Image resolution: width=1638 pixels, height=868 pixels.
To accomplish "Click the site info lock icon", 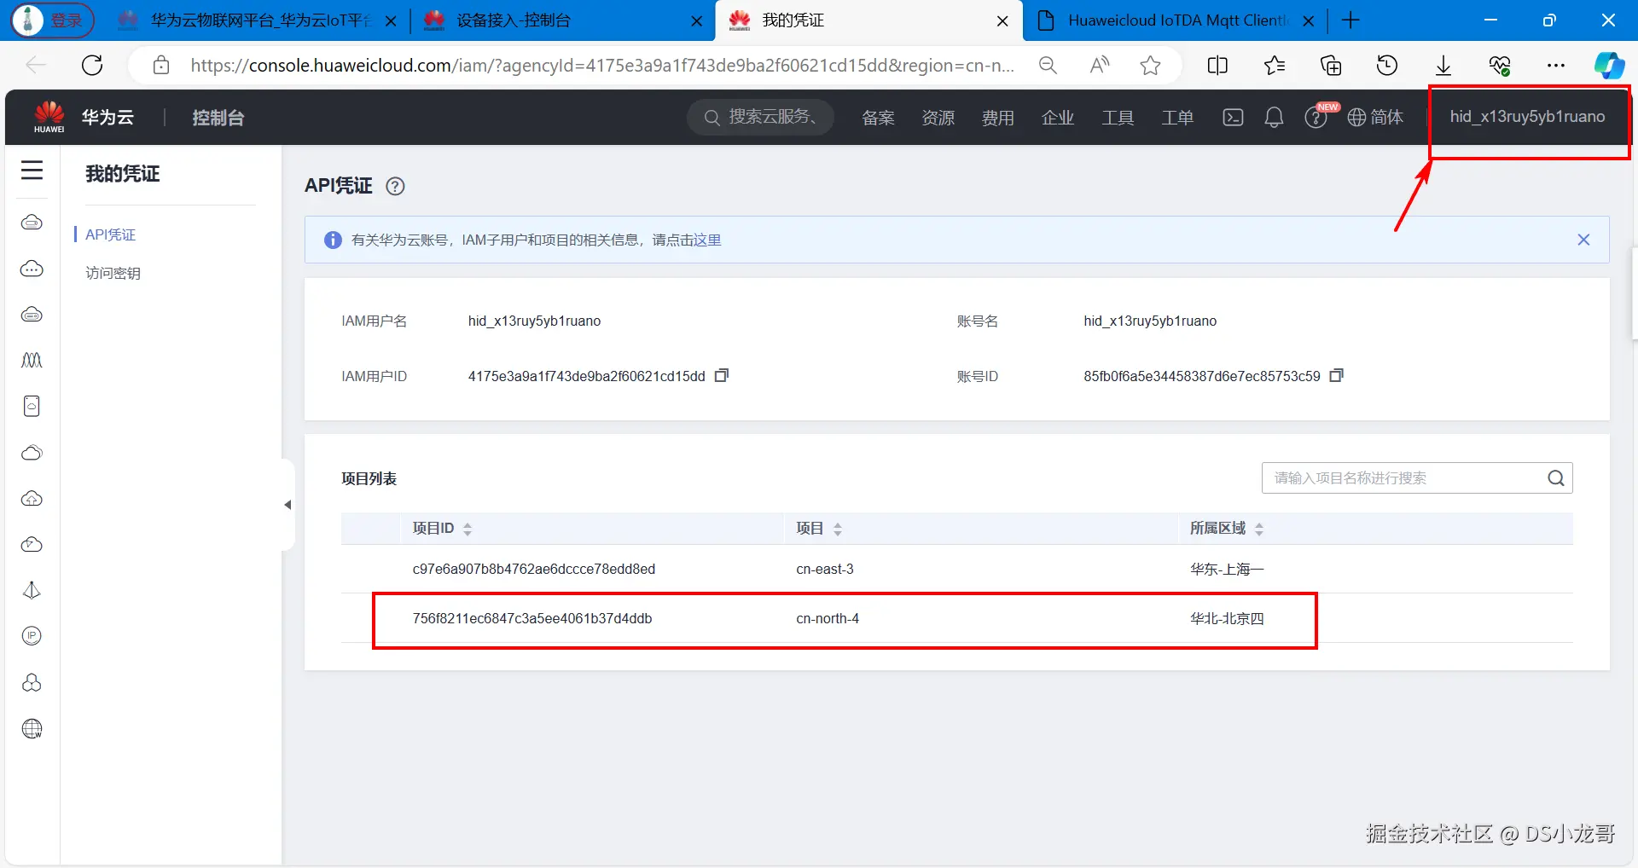I will point(161,65).
